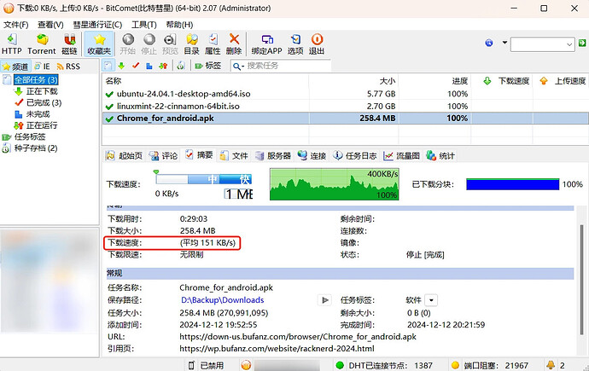
Task: Open the 选项 options dialog
Action: click(x=295, y=43)
